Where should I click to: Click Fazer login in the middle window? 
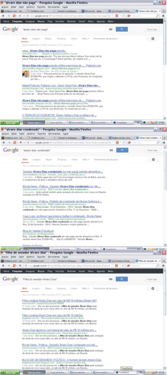(x=152, y=150)
